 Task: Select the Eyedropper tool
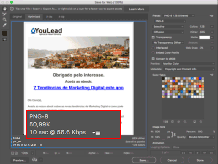tap(4, 25)
